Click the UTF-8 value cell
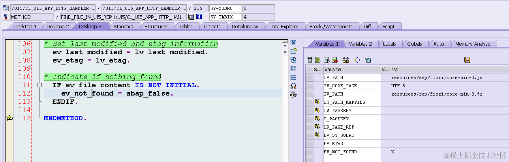The height and width of the screenshot is (162, 509). click(450, 86)
